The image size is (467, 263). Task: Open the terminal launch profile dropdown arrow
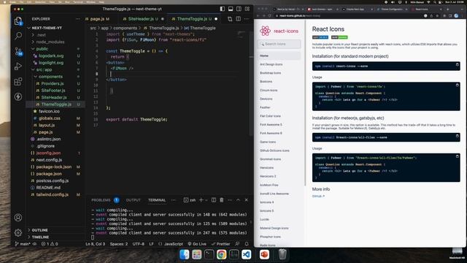[x=206, y=200]
